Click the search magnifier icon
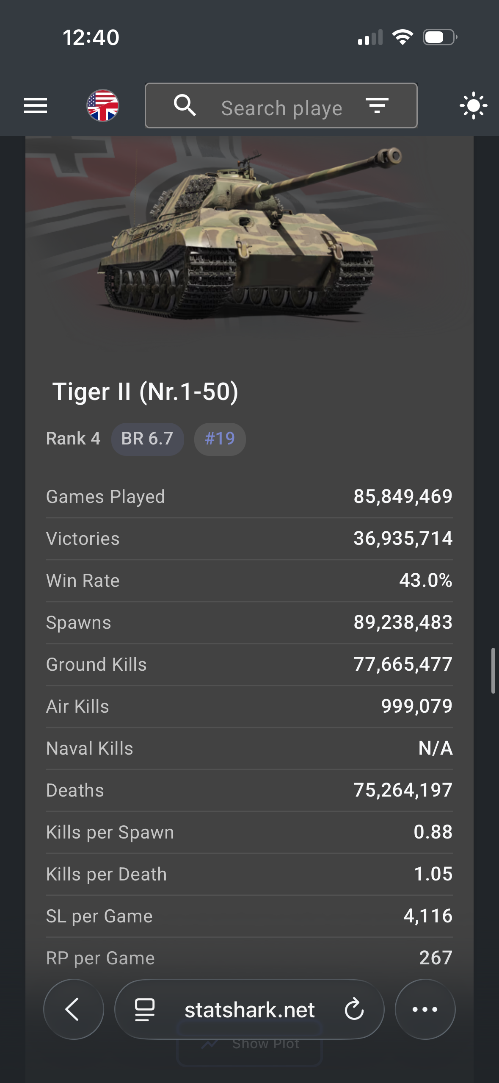This screenshot has width=499, height=1083. 185,106
